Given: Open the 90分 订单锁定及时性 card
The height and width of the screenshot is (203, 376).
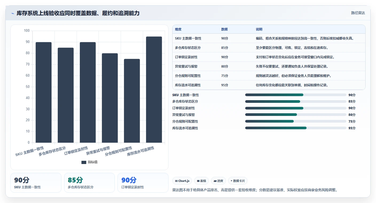Looking at the screenshot, I should 143,183.
